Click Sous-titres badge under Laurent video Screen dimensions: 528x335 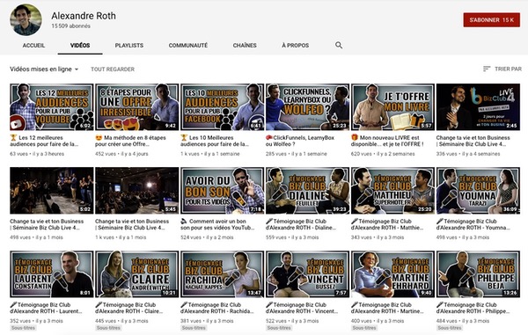coord(23,328)
